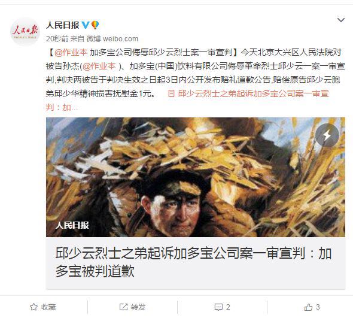The image size is (353, 318).
Task: Click the blue V verification badge
Action: pyautogui.click(x=86, y=25)
